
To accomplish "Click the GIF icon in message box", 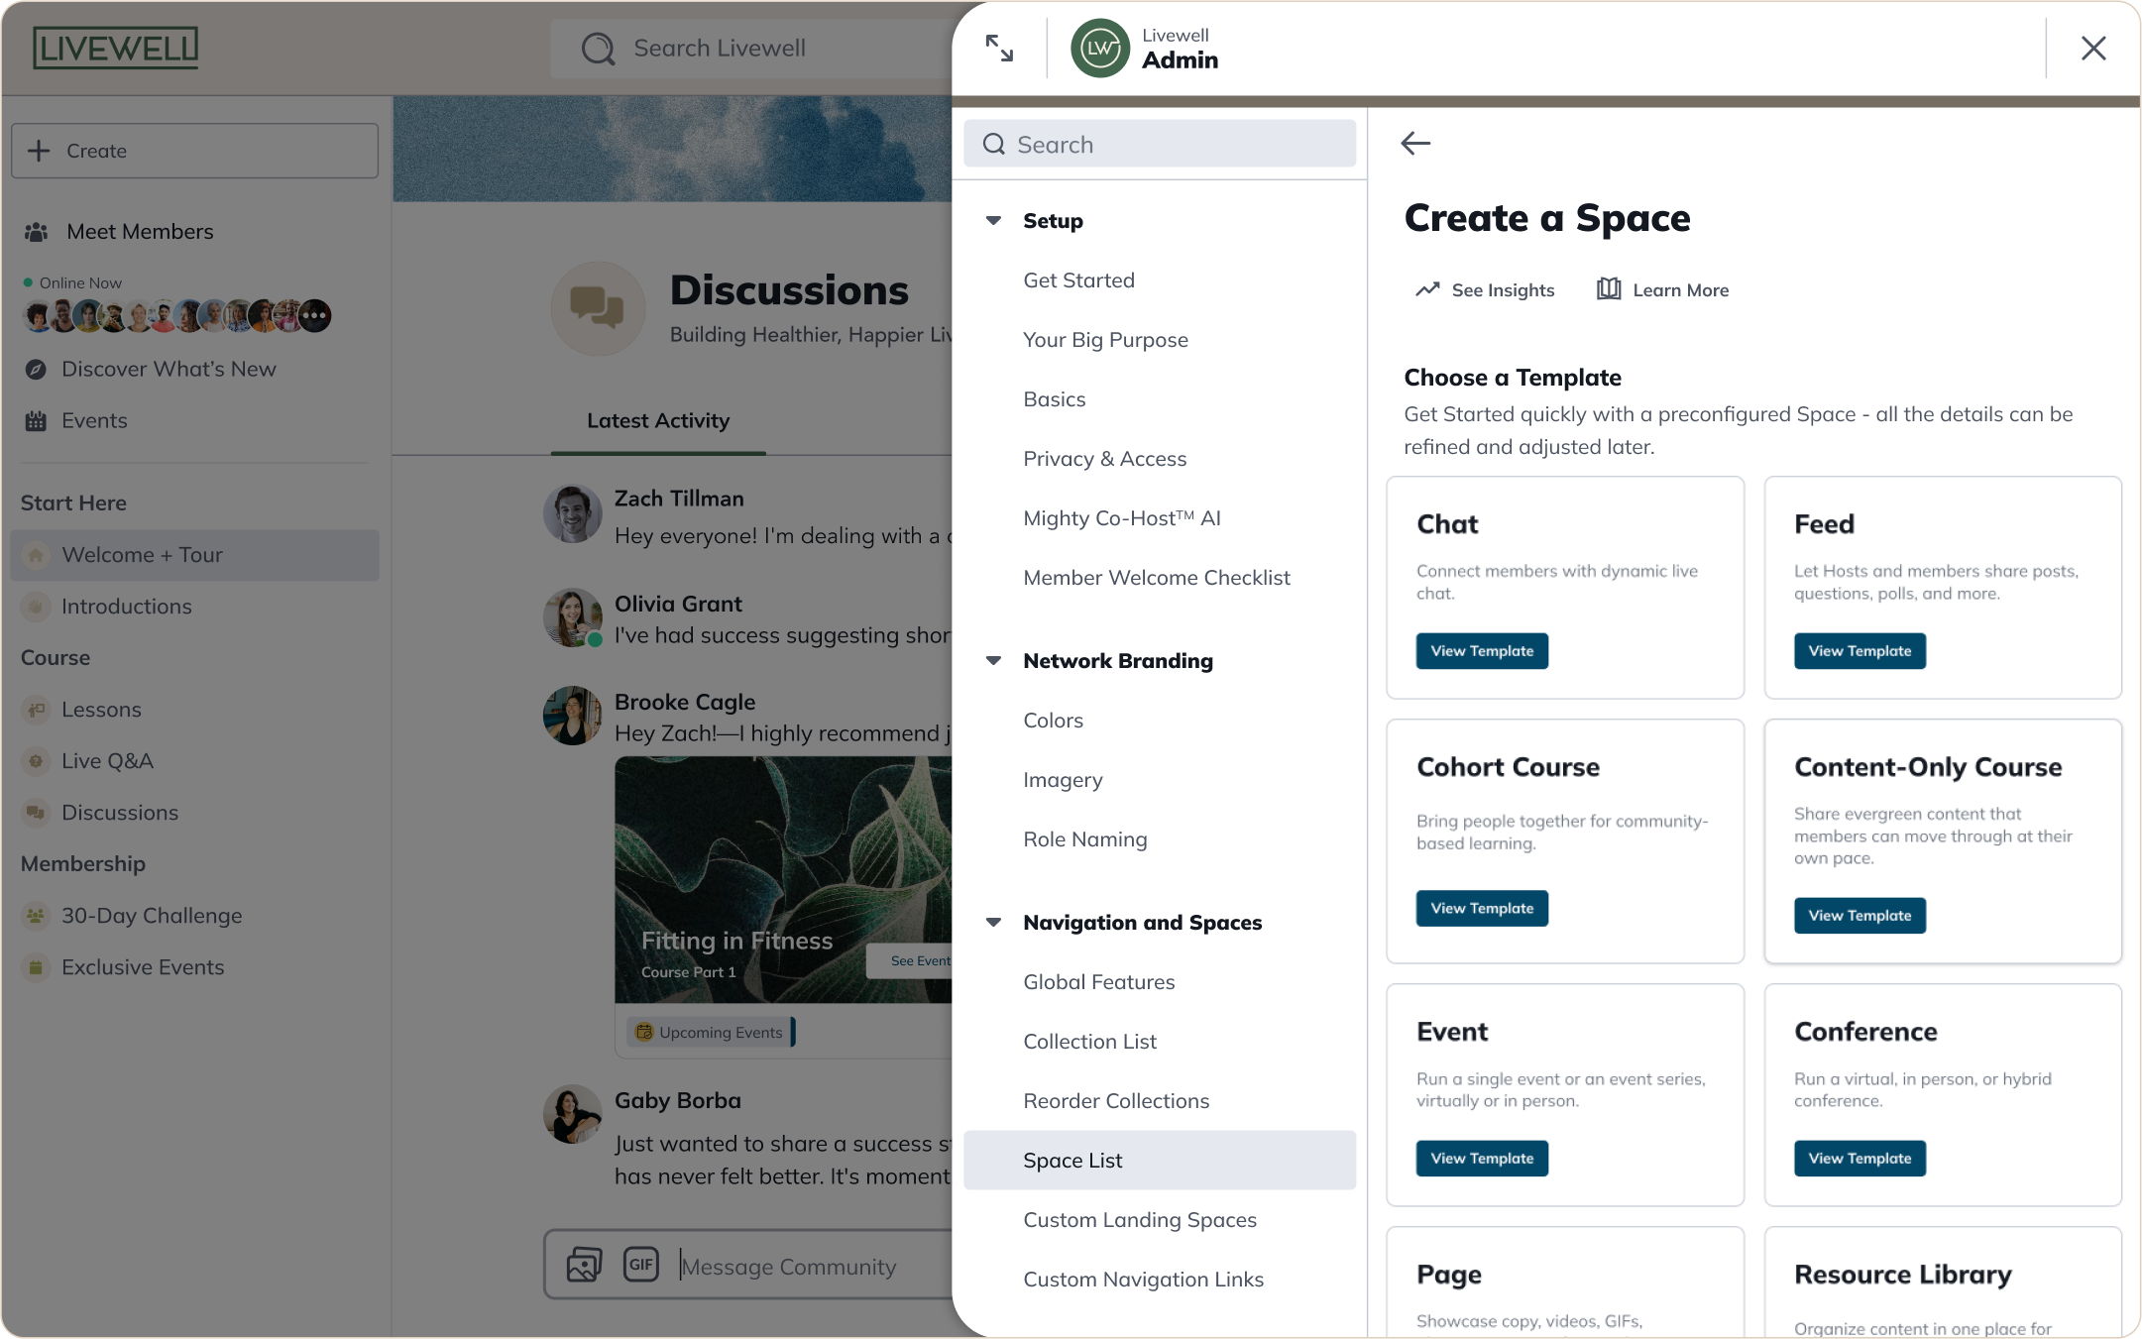I will pos(641,1264).
